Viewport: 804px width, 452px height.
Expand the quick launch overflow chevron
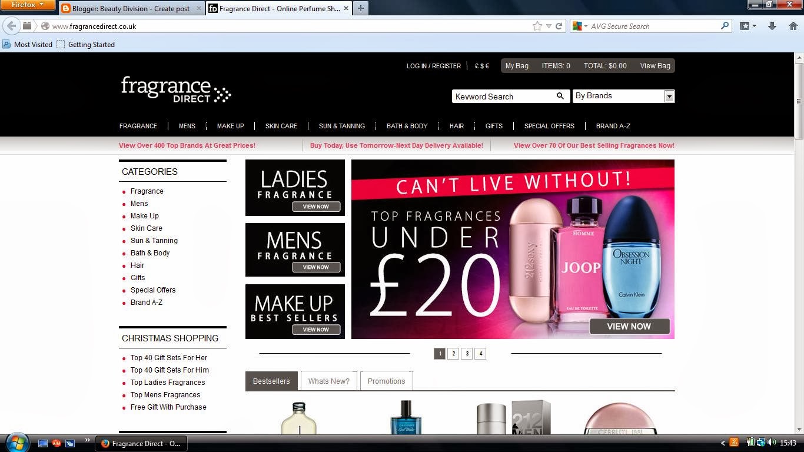pyautogui.click(x=87, y=440)
